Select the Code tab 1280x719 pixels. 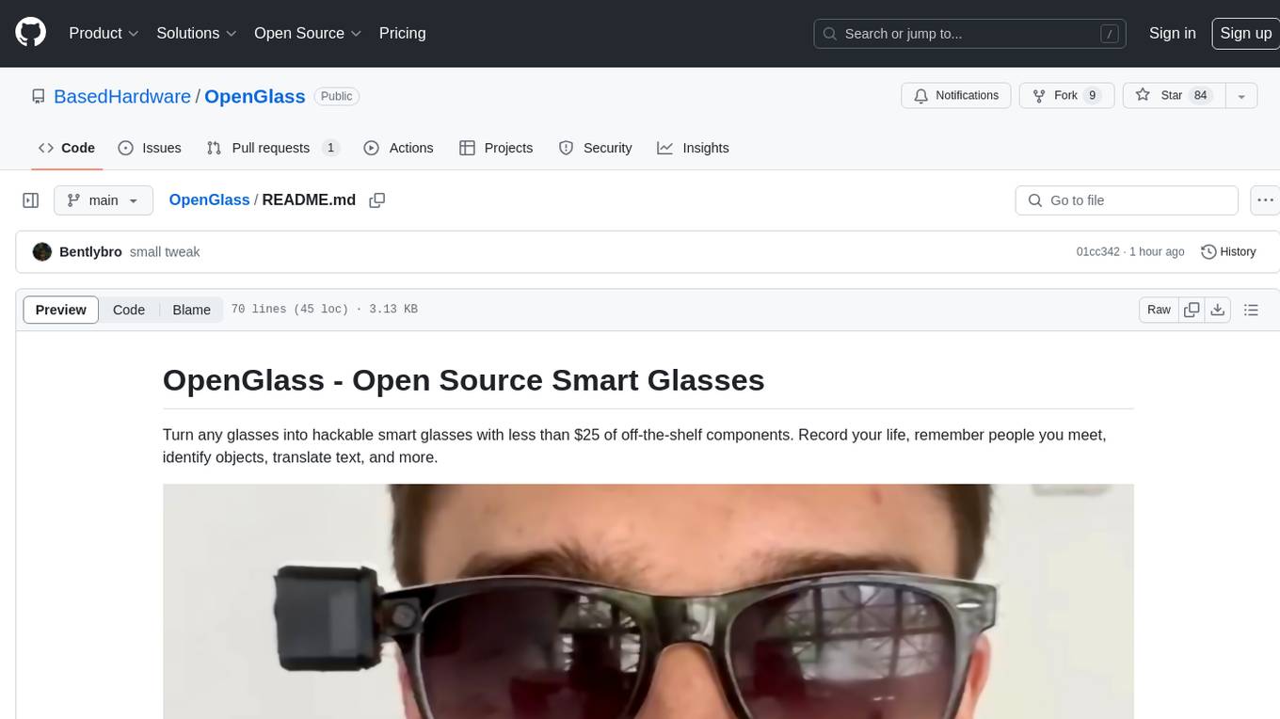67,148
